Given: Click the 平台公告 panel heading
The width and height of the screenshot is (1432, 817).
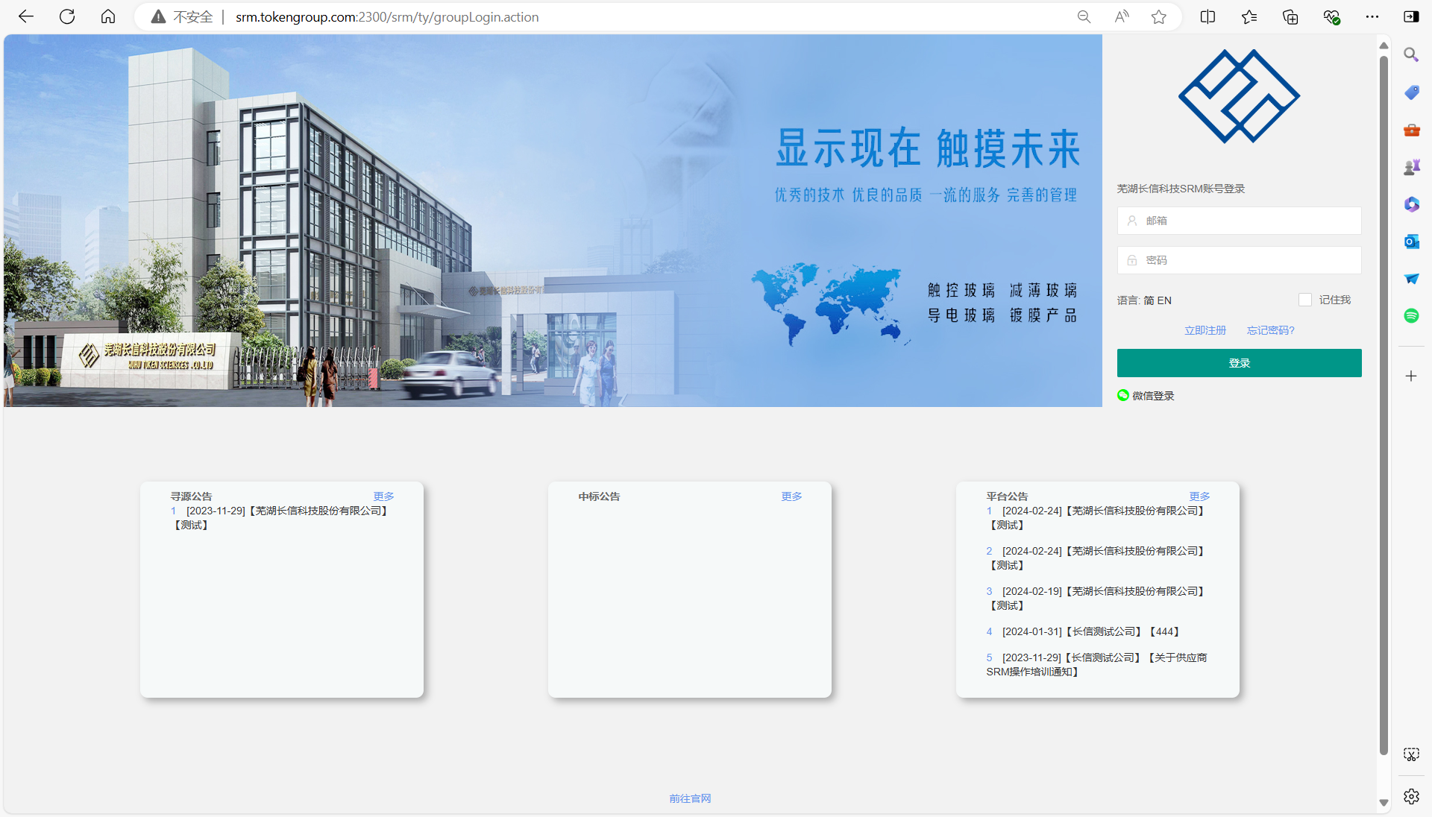Looking at the screenshot, I should pos(1007,496).
